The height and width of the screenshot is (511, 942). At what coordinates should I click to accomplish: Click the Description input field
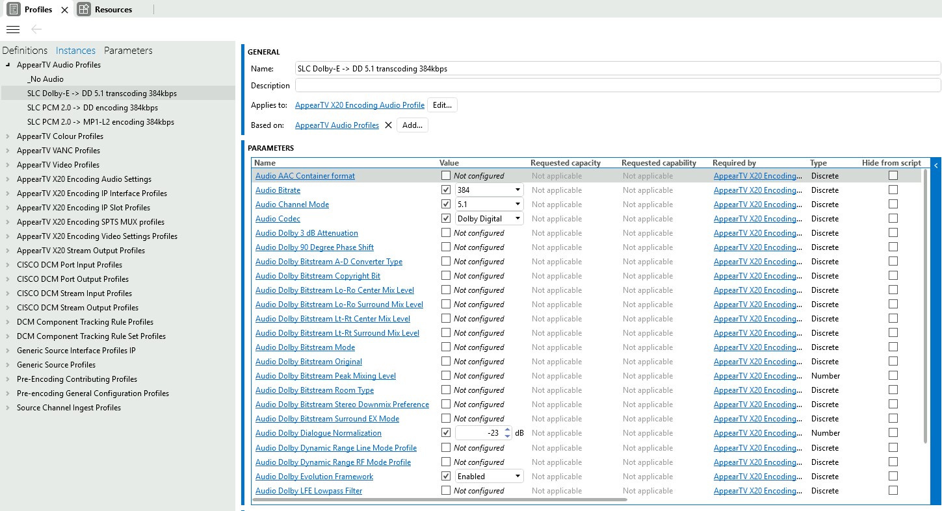[x=618, y=86]
